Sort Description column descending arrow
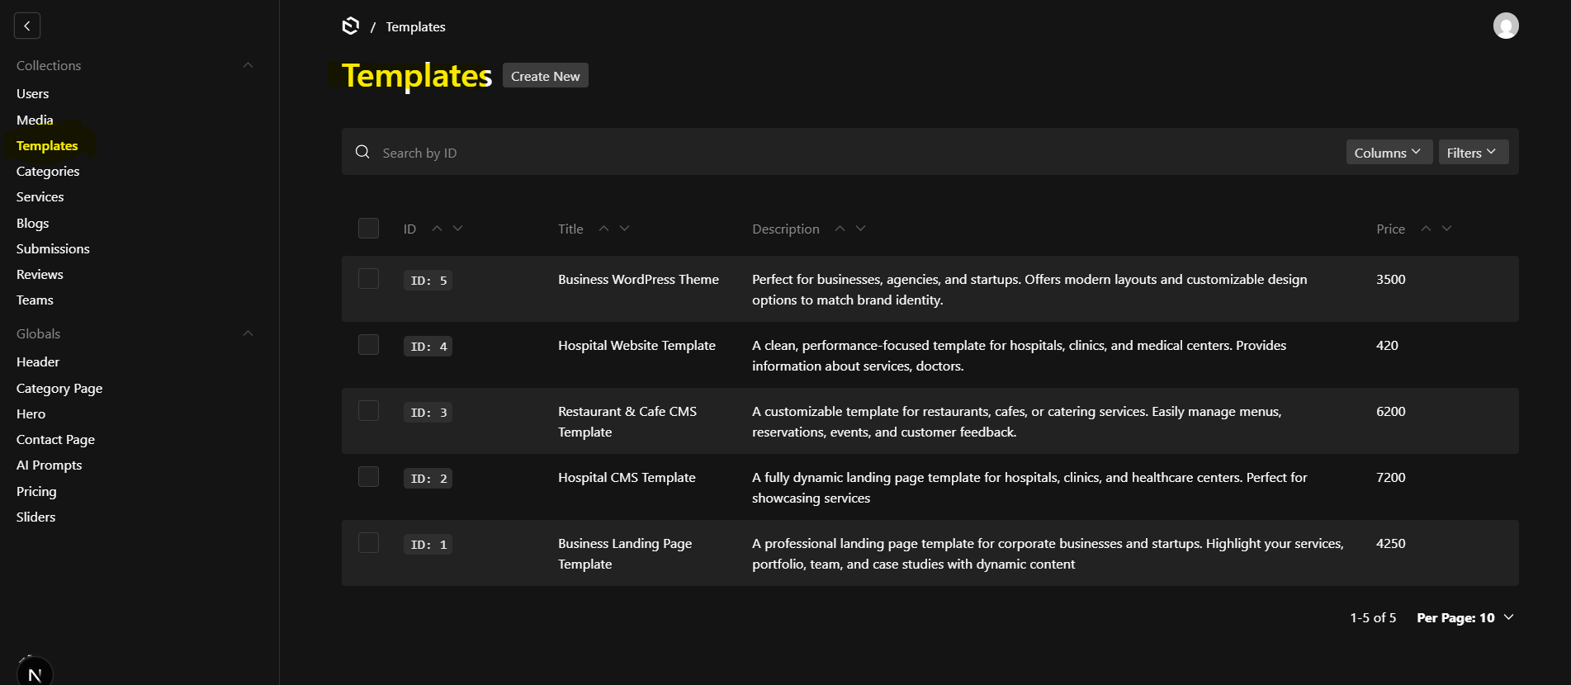1571x685 pixels. (860, 229)
